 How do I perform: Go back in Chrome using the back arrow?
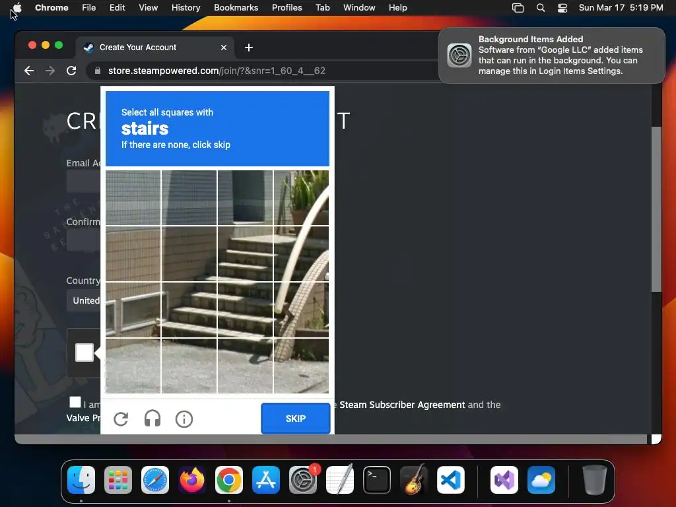[x=29, y=71]
